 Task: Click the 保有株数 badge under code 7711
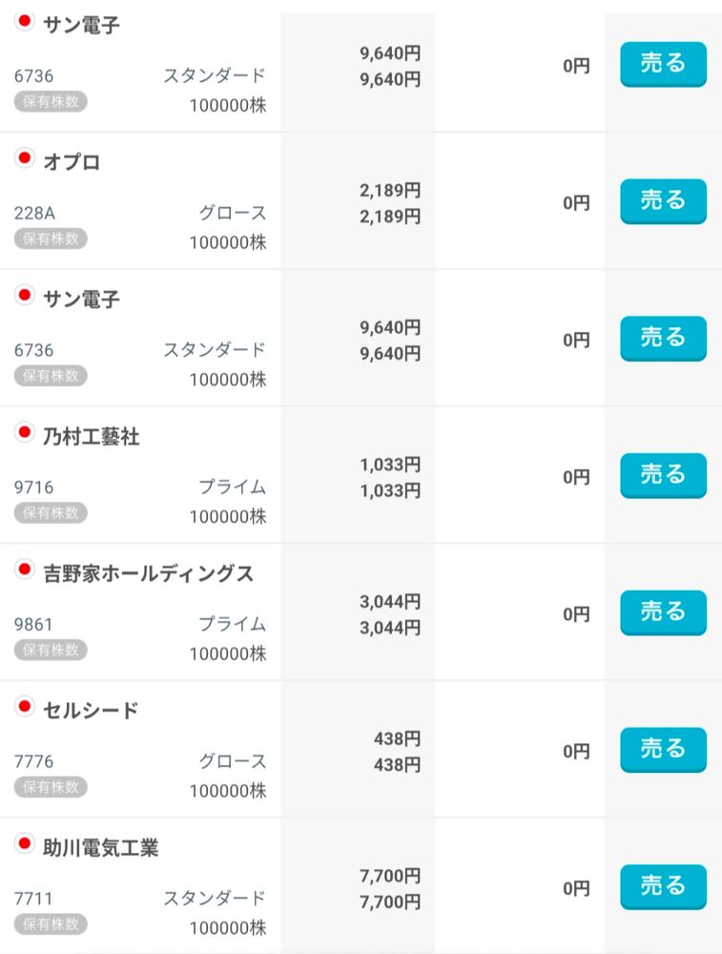[51, 924]
